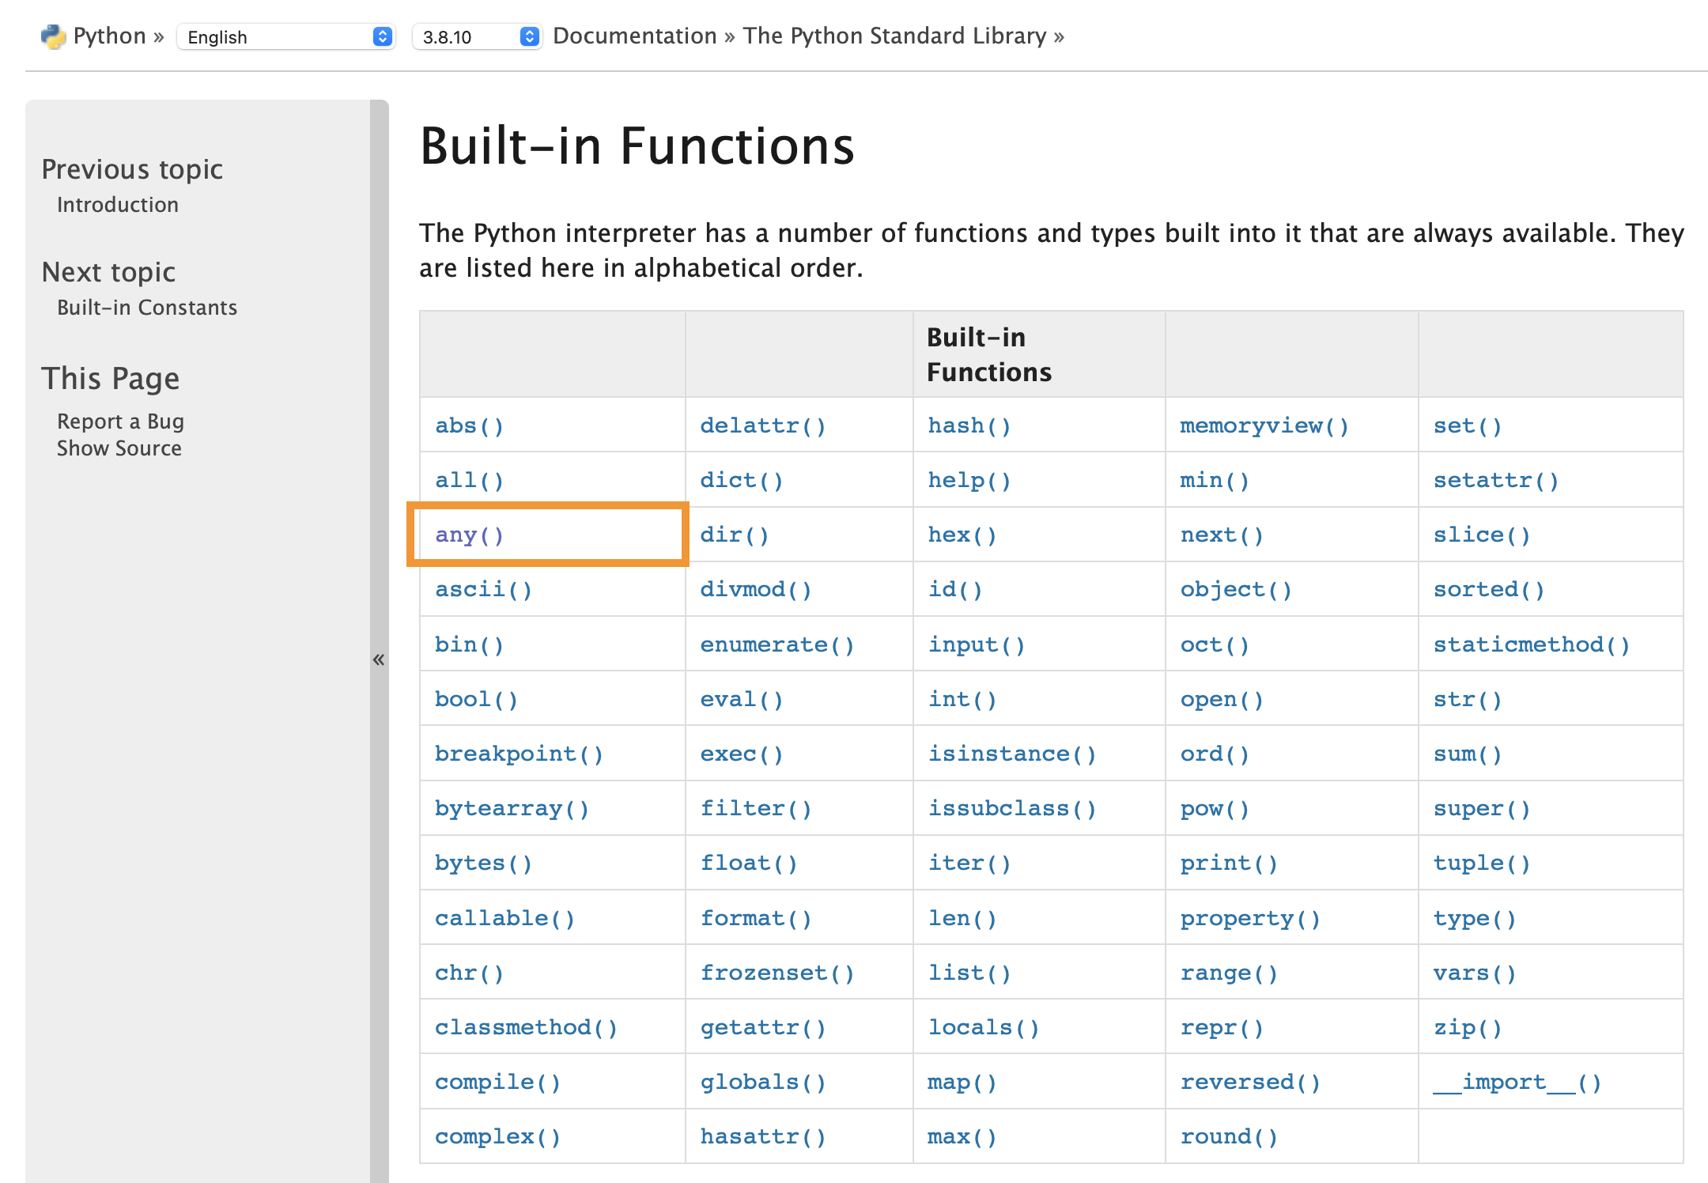
Task: Open the complex() function link
Action: pyautogui.click(x=497, y=1136)
